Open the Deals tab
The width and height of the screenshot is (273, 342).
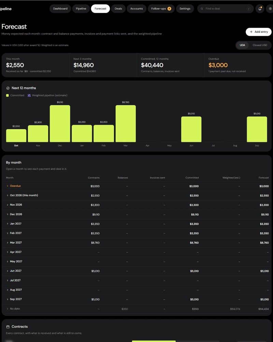pyautogui.click(x=118, y=9)
